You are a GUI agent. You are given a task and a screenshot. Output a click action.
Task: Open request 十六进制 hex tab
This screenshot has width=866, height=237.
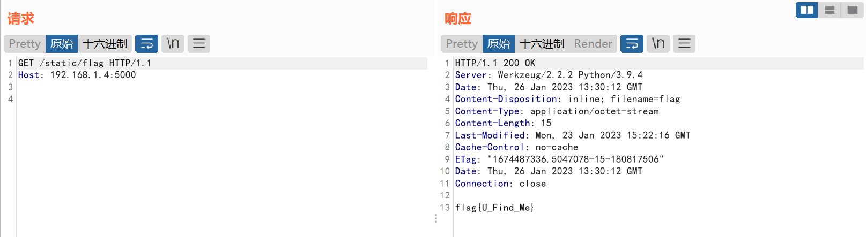click(x=105, y=43)
